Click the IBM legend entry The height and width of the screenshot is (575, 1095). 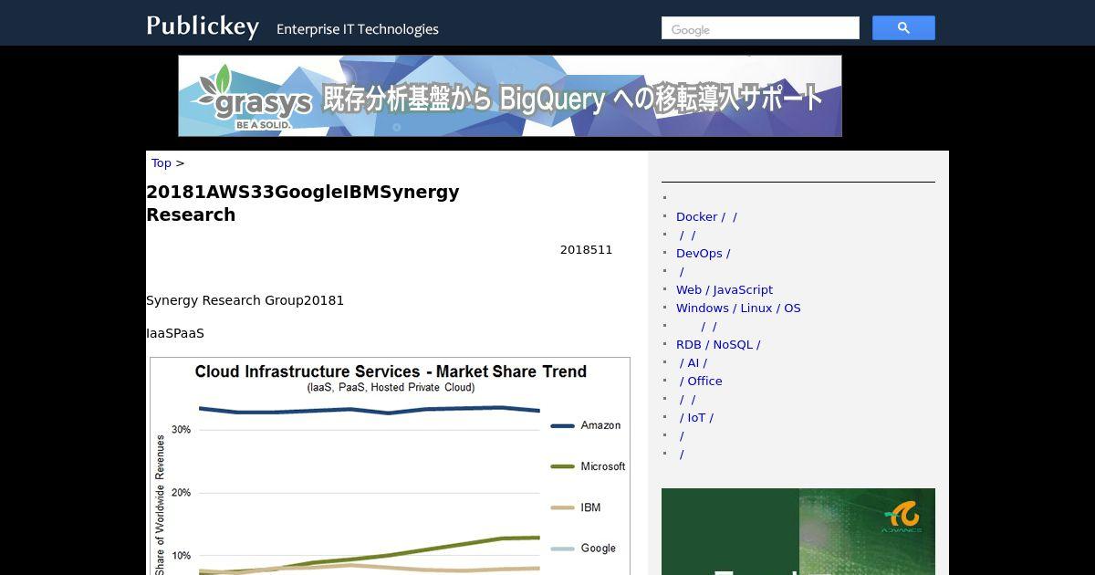tap(576, 507)
